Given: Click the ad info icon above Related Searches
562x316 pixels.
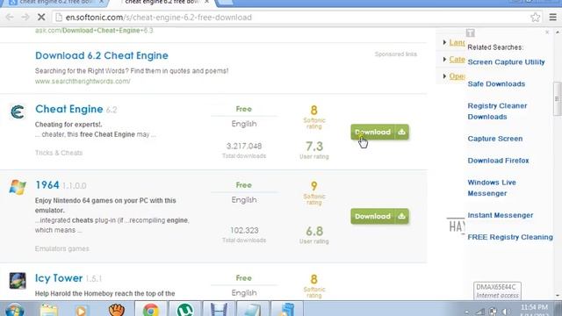Looking at the screenshot, I should 471,33.
